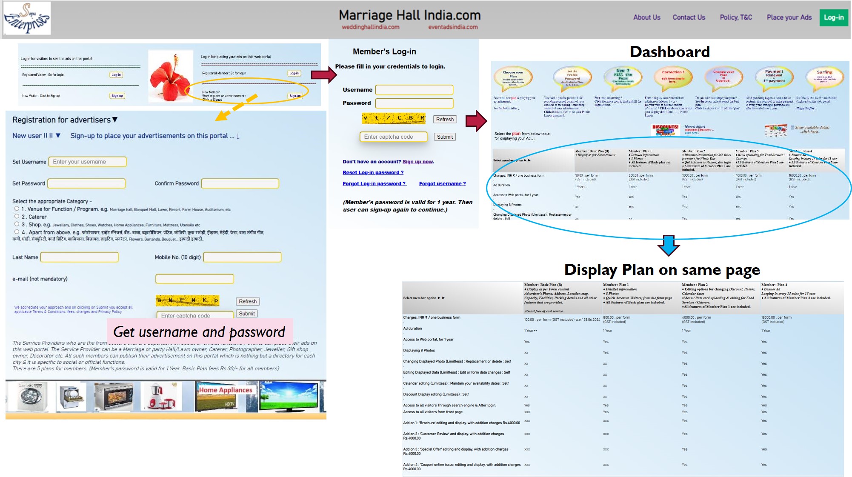Follow the Sign up now link
The width and height of the screenshot is (852, 477).
pos(418,162)
